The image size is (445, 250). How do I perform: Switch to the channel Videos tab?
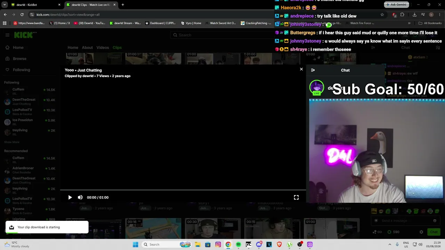103,48
